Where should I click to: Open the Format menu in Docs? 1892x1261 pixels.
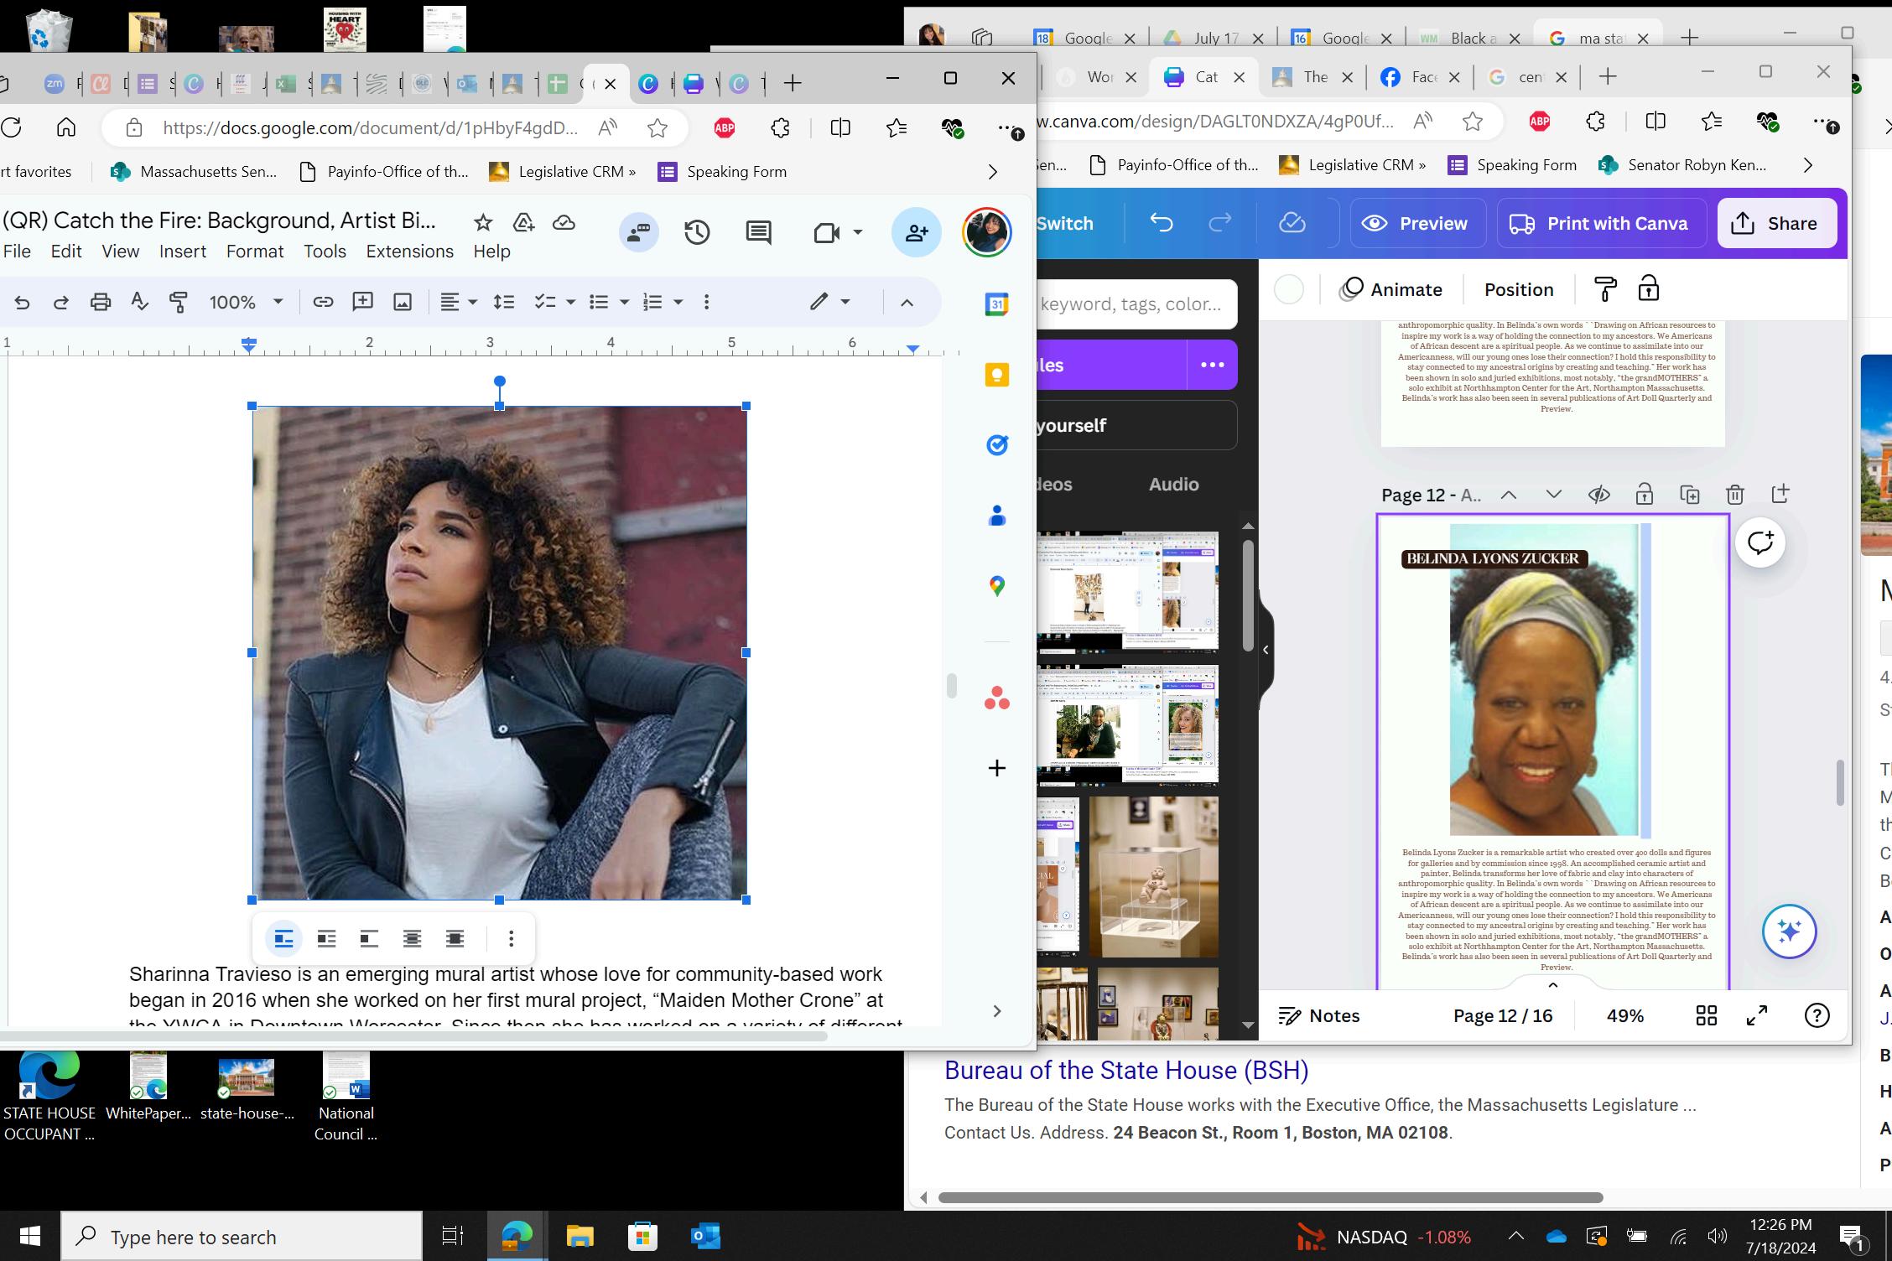coord(254,252)
